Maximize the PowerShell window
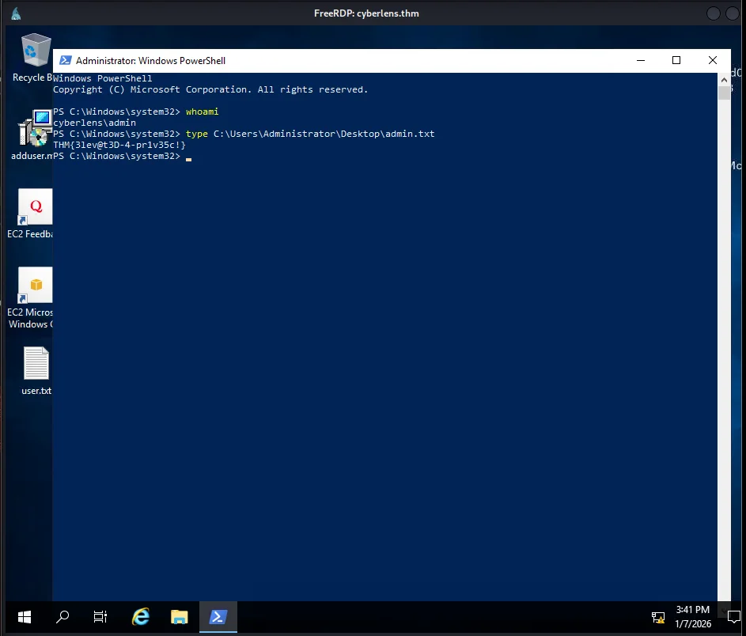This screenshot has width=746, height=636. coord(676,61)
